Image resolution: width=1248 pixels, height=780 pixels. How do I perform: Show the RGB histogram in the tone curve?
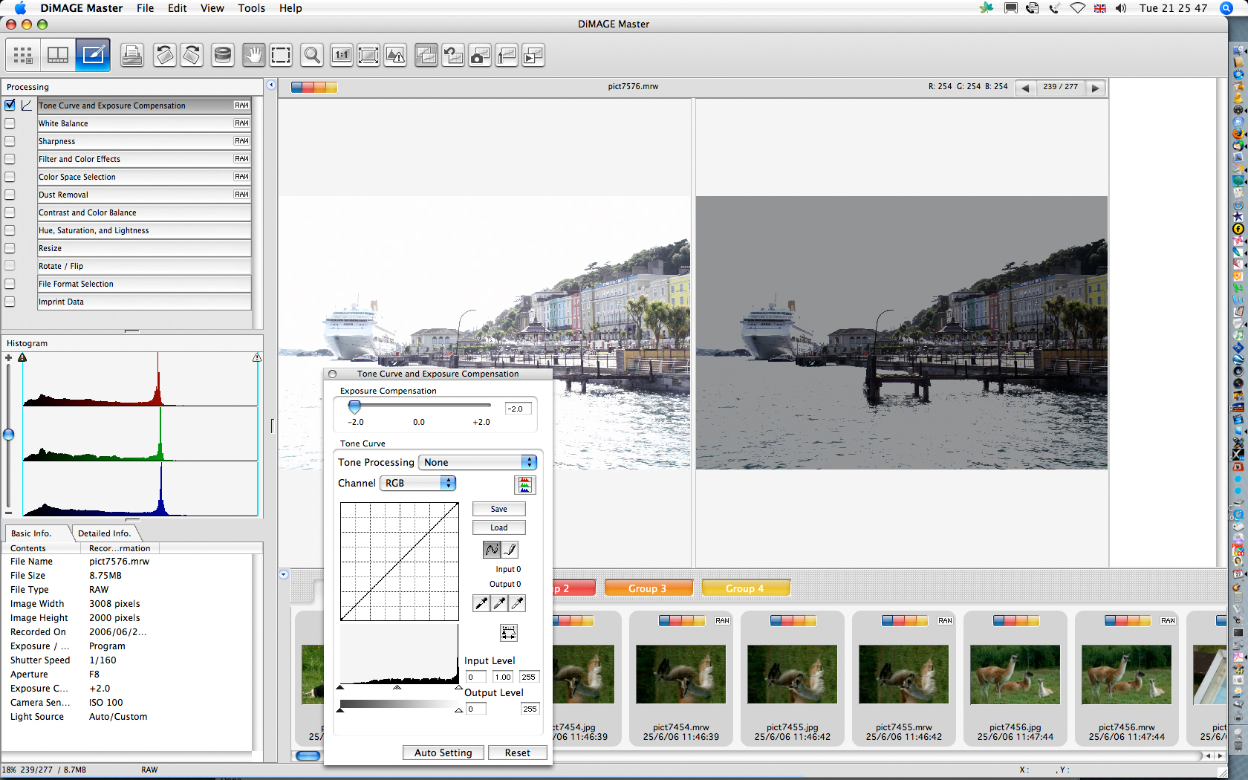click(x=525, y=485)
